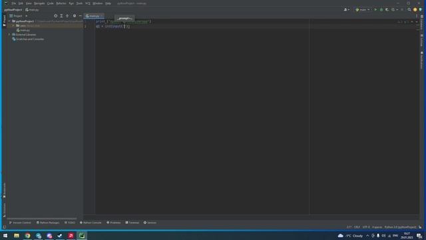Open the Terminal tool window
The height and width of the screenshot is (240, 426).
pyautogui.click(x=132, y=223)
